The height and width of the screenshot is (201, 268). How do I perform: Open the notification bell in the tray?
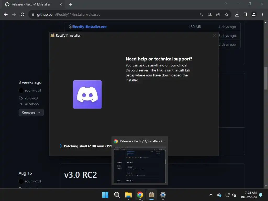(261, 195)
